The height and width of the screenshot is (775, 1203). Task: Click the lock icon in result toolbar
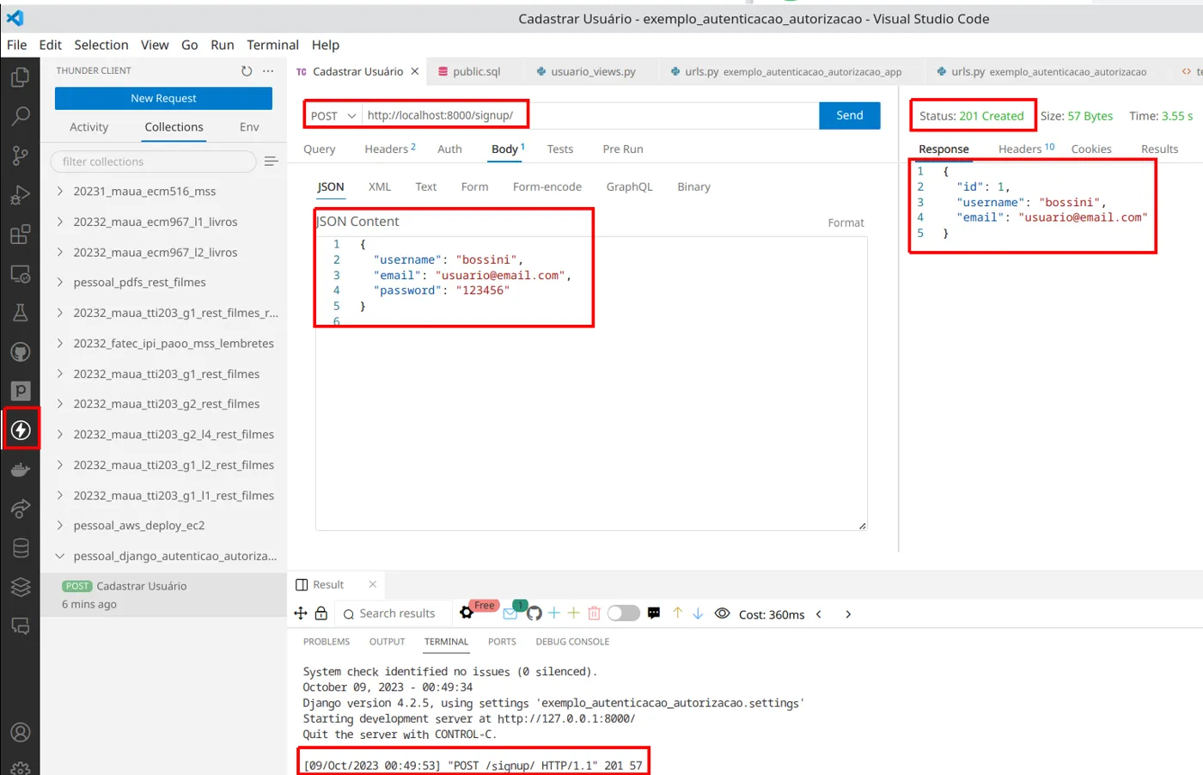321,613
